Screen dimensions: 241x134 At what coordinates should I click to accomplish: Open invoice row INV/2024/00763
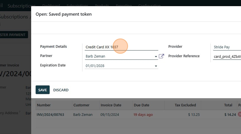[x=50, y=114]
